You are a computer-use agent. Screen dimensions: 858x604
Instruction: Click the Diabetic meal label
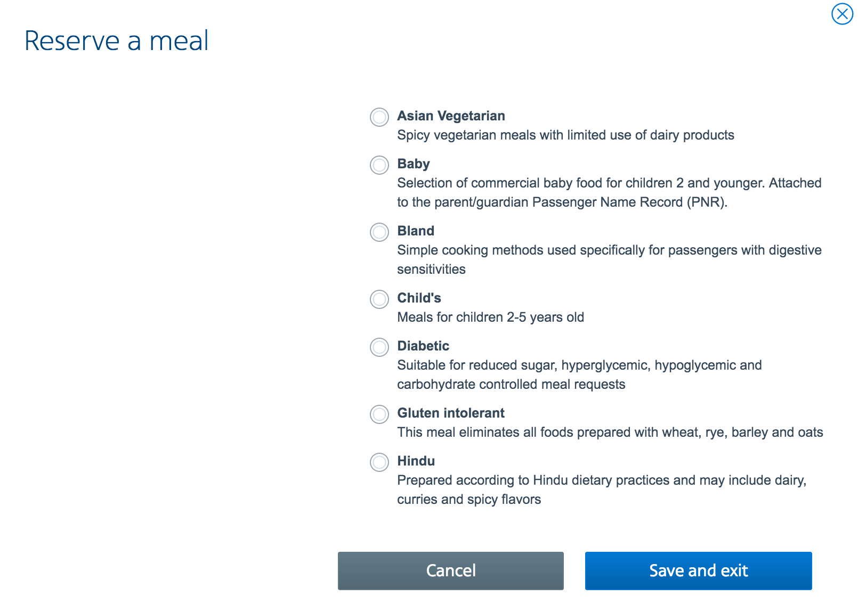click(423, 346)
